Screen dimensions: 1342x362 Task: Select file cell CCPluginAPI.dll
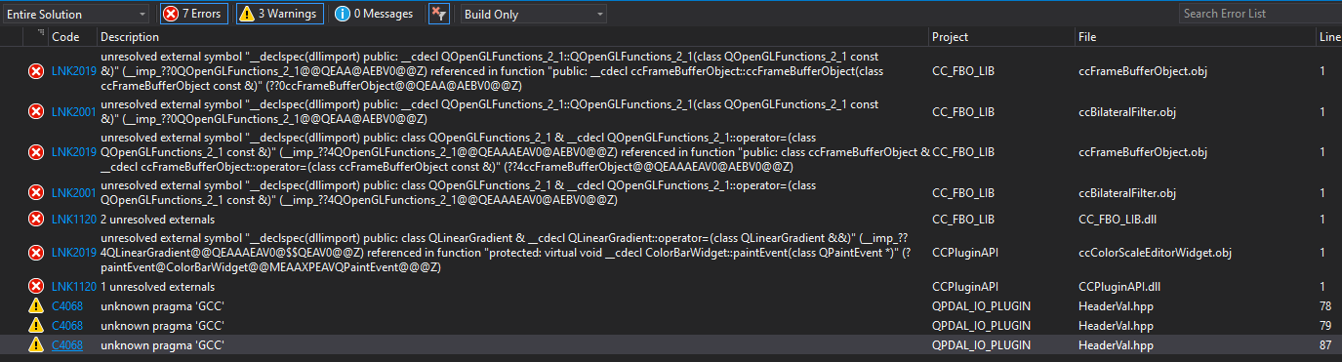(1117, 287)
